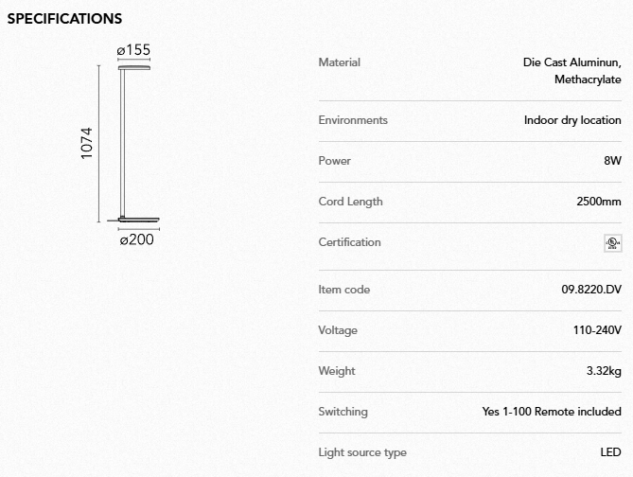The height and width of the screenshot is (477, 633).
Task: Click the 2500mm cord length value
Action: pyautogui.click(x=599, y=202)
